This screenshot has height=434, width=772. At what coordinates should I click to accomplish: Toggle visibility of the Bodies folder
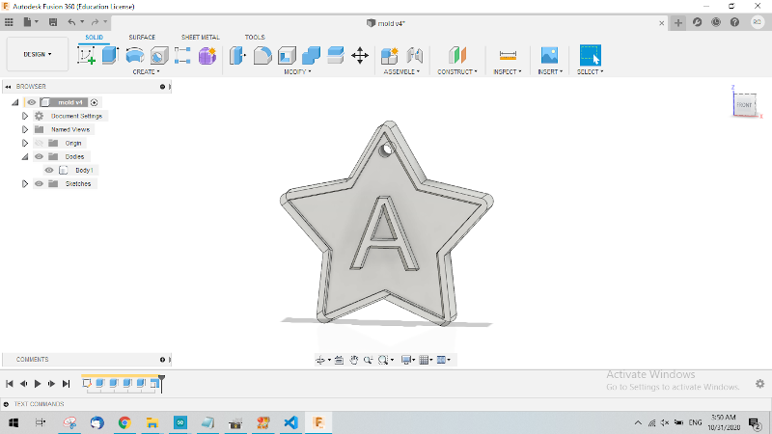[x=39, y=156]
